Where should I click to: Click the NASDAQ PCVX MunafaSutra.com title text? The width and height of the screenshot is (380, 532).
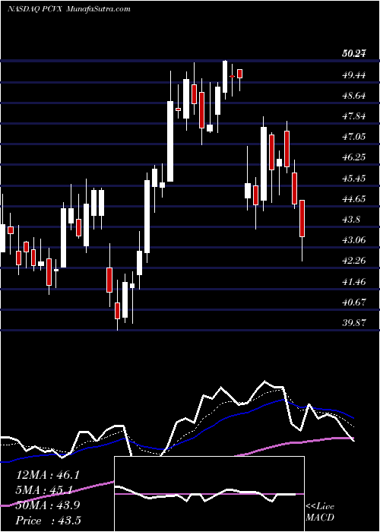pos(69,9)
